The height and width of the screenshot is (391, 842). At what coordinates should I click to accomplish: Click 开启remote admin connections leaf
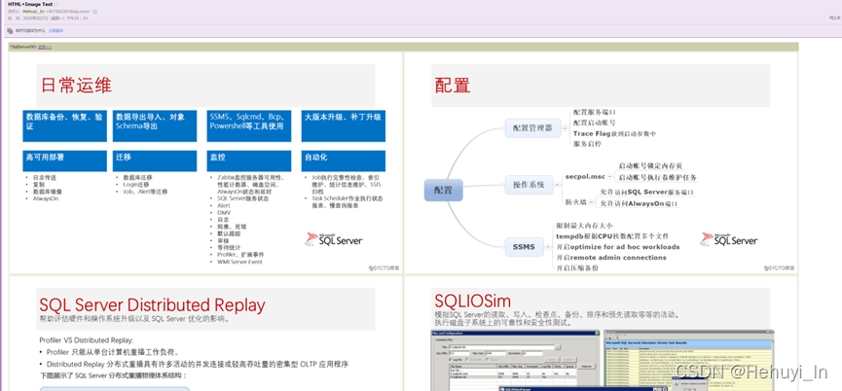(x=611, y=258)
